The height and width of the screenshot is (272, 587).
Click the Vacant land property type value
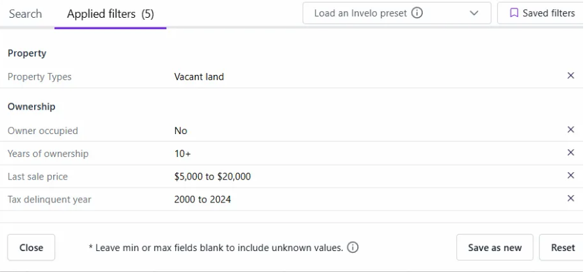coord(199,77)
